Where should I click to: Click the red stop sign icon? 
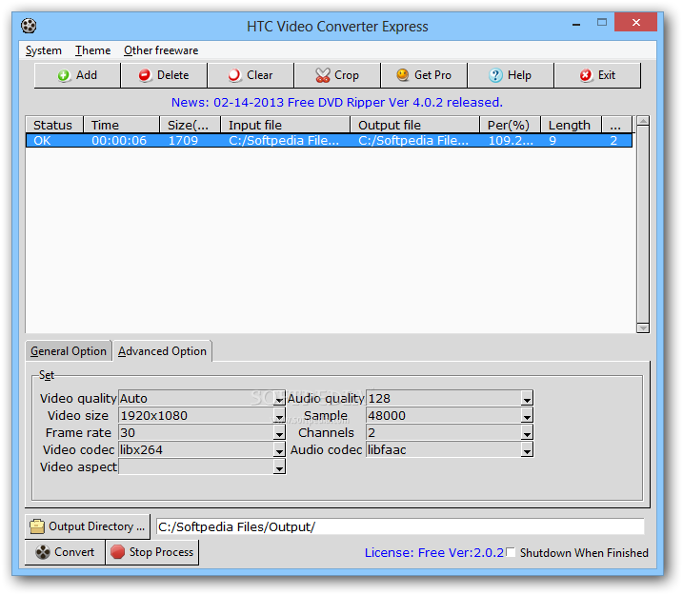117,552
